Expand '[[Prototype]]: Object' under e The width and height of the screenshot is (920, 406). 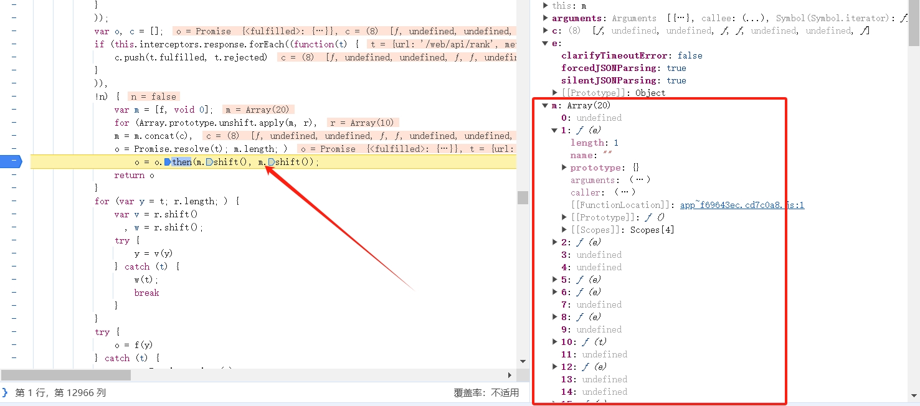556,93
